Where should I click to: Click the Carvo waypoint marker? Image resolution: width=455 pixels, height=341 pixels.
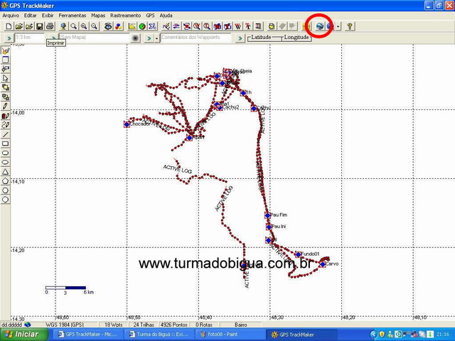point(323,264)
